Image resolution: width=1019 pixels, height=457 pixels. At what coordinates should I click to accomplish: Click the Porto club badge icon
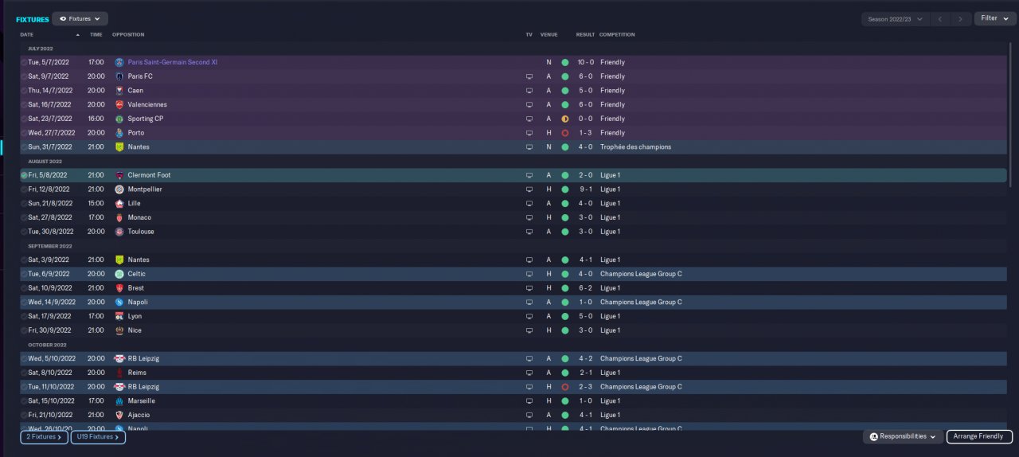coord(119,133)
